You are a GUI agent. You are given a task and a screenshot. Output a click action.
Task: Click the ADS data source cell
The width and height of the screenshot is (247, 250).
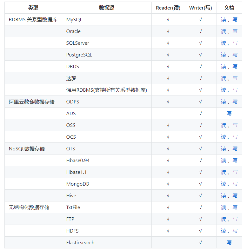pos(107,114)
